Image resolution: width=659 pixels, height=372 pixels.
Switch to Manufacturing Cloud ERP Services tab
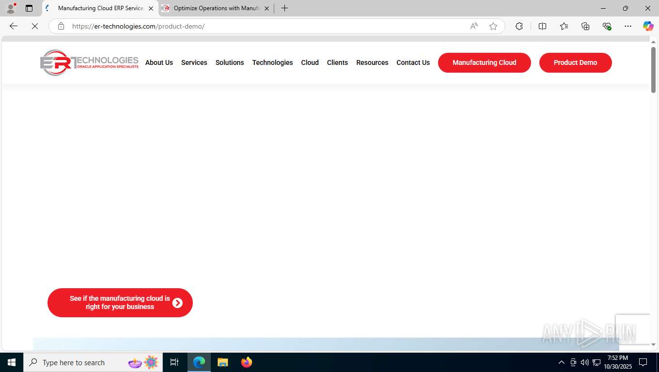click(x=100, y=8)
